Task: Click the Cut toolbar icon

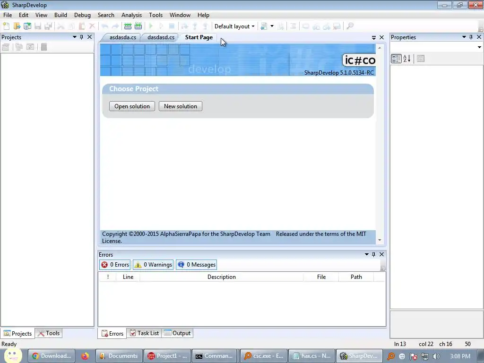Action: (x=61, y=26)
